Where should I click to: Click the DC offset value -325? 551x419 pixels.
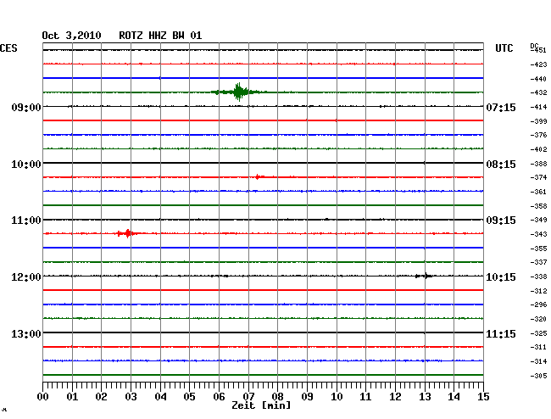pos(538,333)
